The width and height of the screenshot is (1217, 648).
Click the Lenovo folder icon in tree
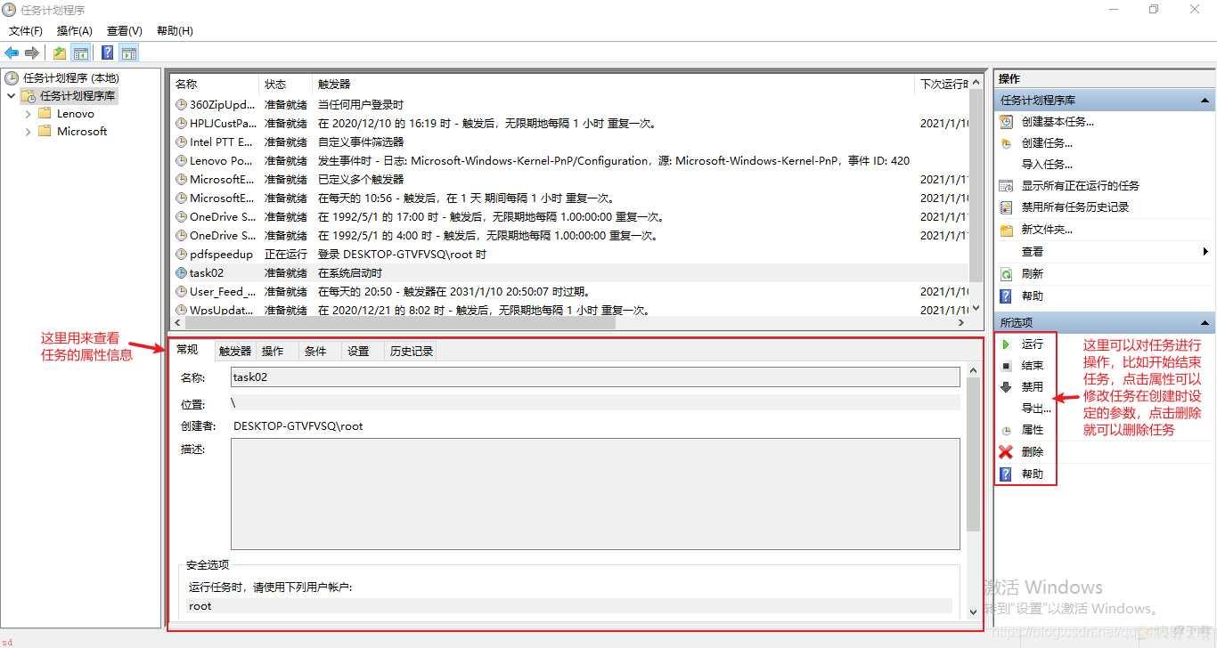(x=45, y=114)
